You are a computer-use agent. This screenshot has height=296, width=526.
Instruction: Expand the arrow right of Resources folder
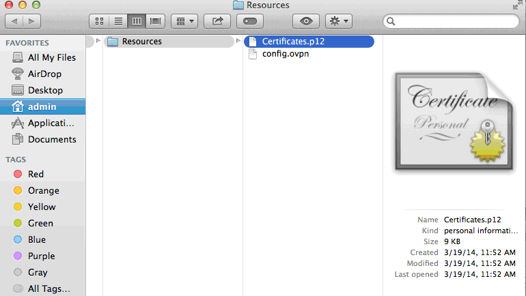tap(238, 41)
